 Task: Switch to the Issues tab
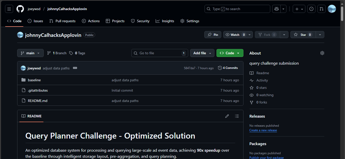[x=35, y=21]
